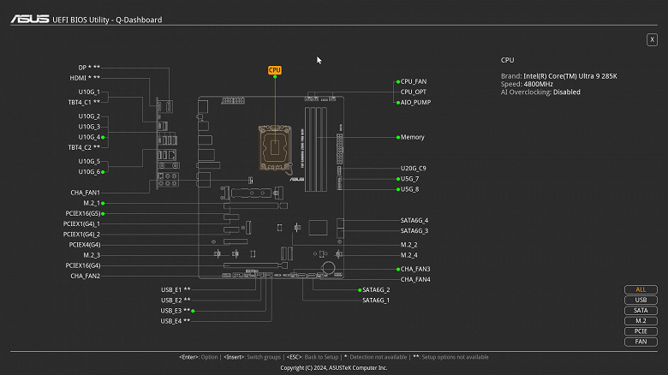Select the PCIEX16(G5) slot label
The height and width of the screenshot is (375, 668).
(x=83, y=213)
